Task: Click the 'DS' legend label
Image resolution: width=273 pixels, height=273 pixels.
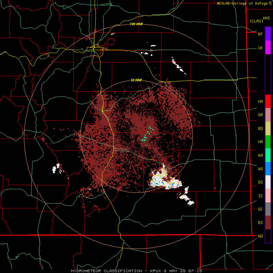Action: tap(260, 182)
